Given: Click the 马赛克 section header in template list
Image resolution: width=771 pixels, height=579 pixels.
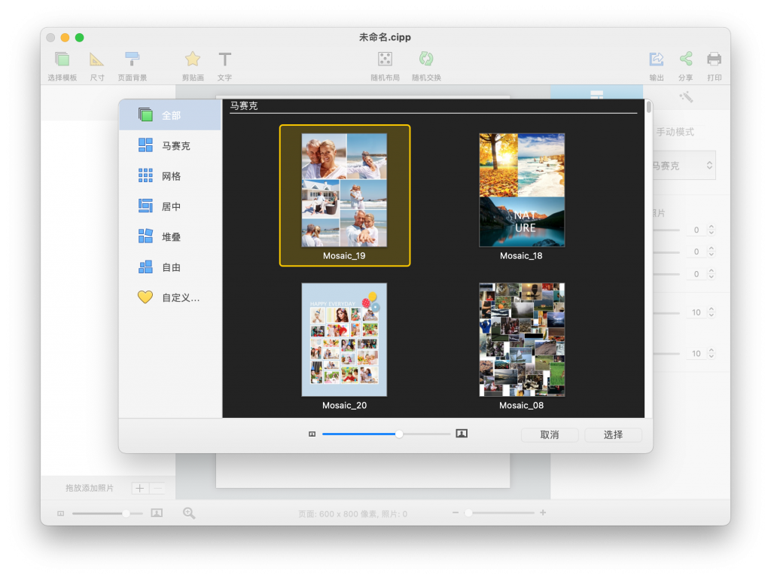Looking at the screenshot, I should click(x=244, y=105).
